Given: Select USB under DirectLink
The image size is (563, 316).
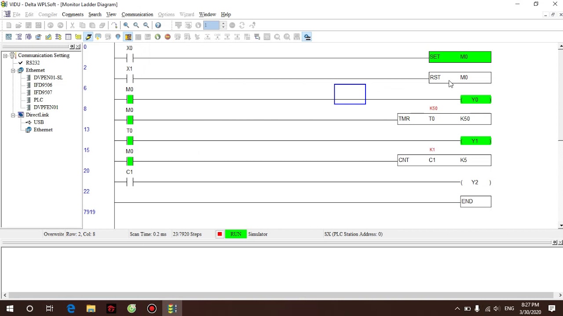Looking at the screenshot, I should [39, 122].
